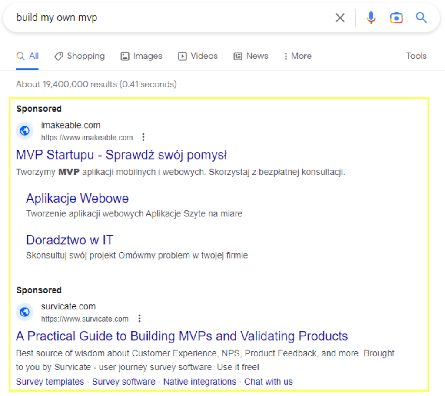Image resolution: width=445 pixels, height=396 pixels.
Task: Open Practical Guide to Building MVPs link
Action: [x=182, y=336]
